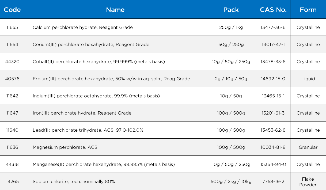Viewport: 326px width, 190px height.
Task: Click the Name column header
Action: coord(115,10)
